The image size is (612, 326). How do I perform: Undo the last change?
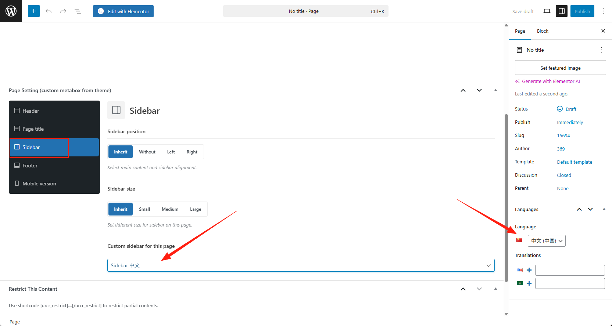[x=49, y=11]
